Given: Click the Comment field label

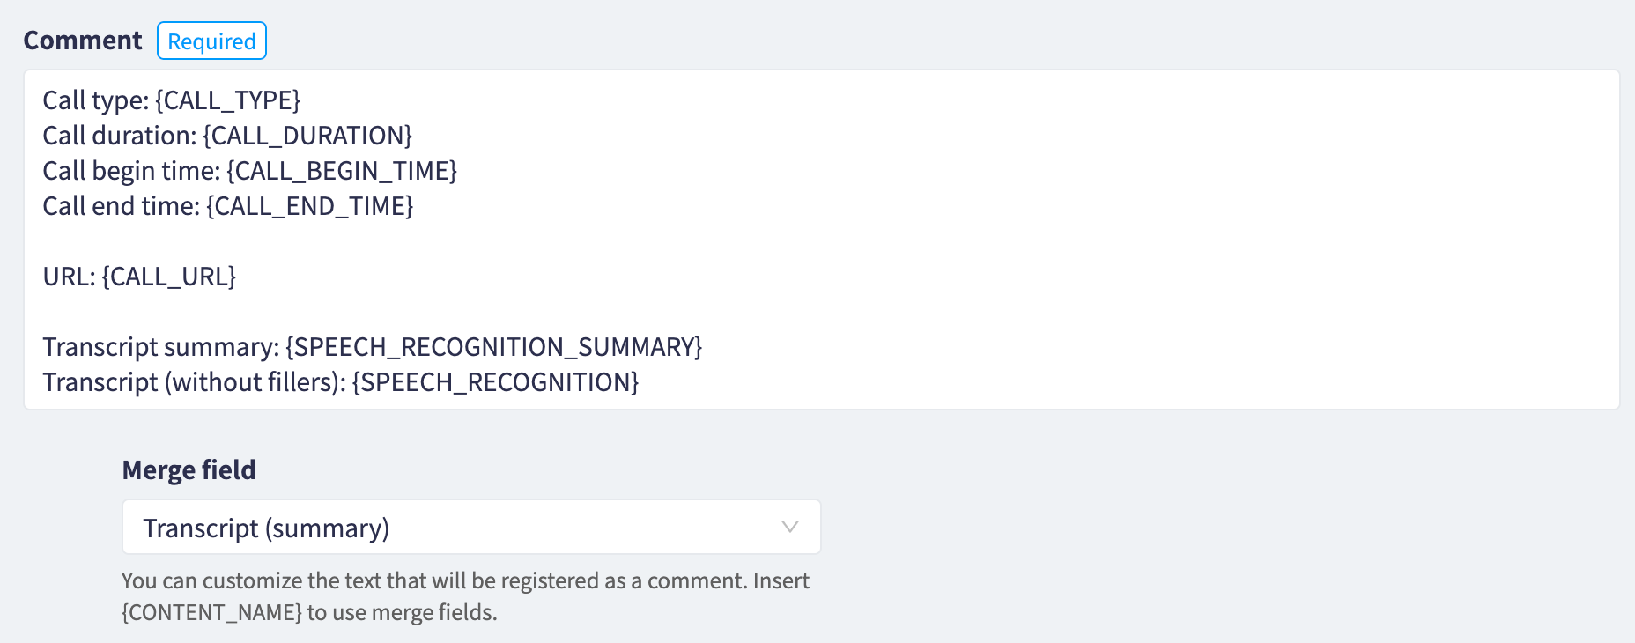Looking at the screenshot, I should 83,41.
